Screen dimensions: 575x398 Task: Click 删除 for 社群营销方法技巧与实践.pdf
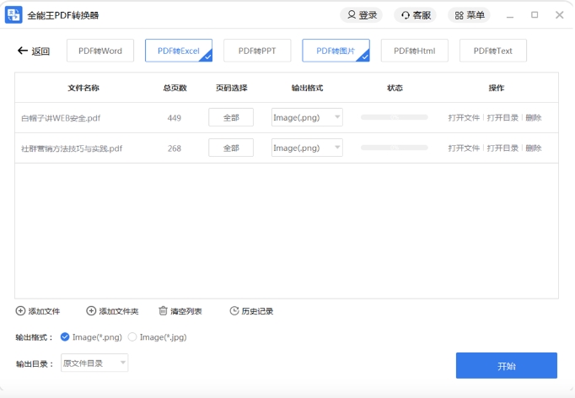(x=534, y=148)
